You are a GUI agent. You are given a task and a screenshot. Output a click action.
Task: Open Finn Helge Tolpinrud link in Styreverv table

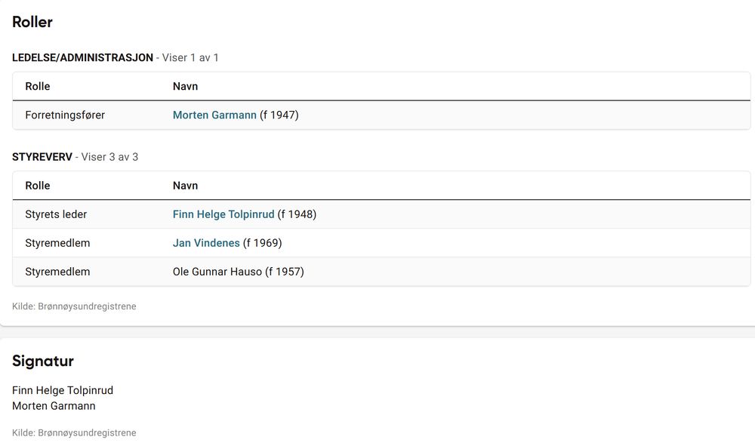pyautogui.click(x=223, y=214)
